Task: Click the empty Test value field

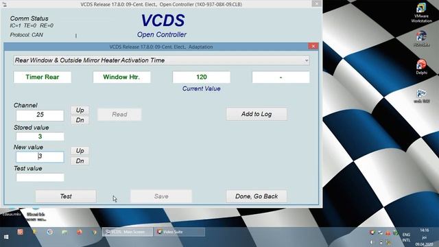Action: click(x=40, y=177)
